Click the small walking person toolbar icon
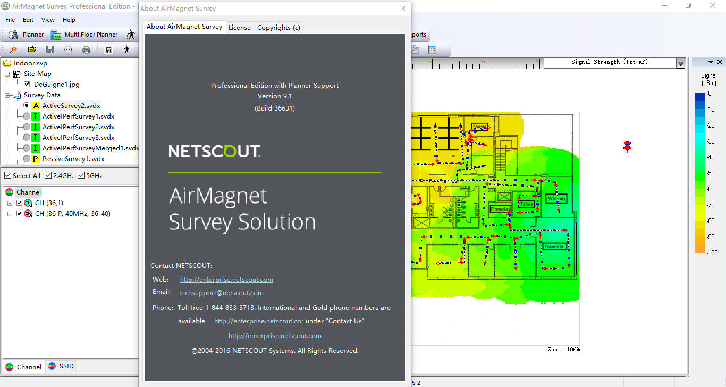The height and width of the screenshot is (387, 726). [x=126, y=49]
